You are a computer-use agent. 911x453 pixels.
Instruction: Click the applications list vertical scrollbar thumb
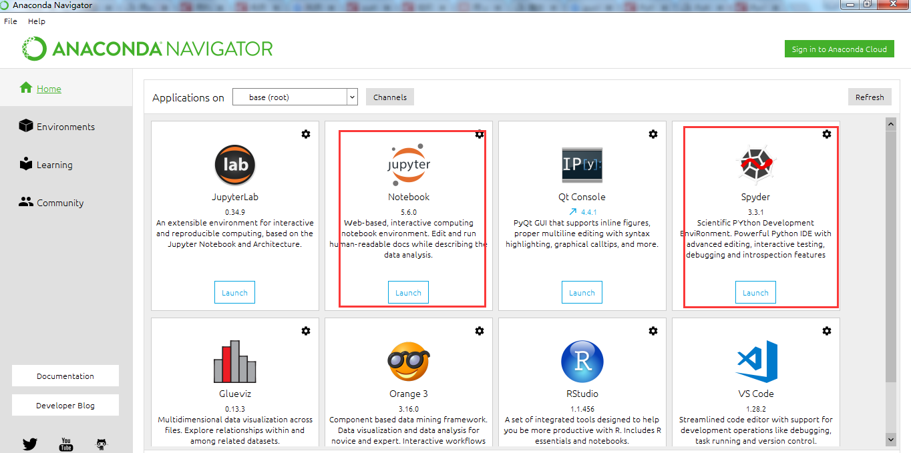tap(890, 257)
